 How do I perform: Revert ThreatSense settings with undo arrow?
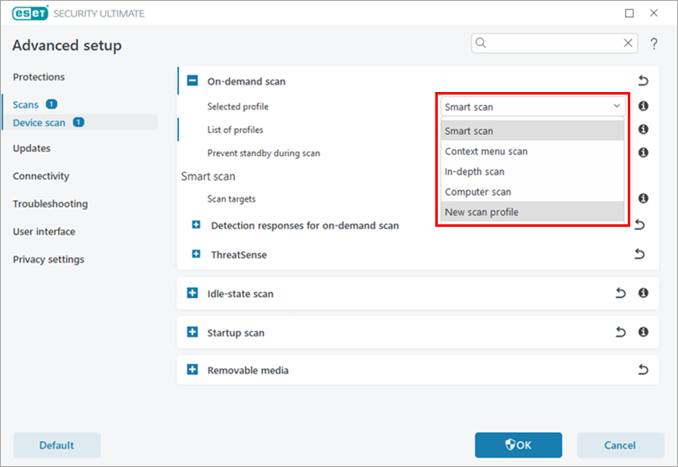pos(639,254)
